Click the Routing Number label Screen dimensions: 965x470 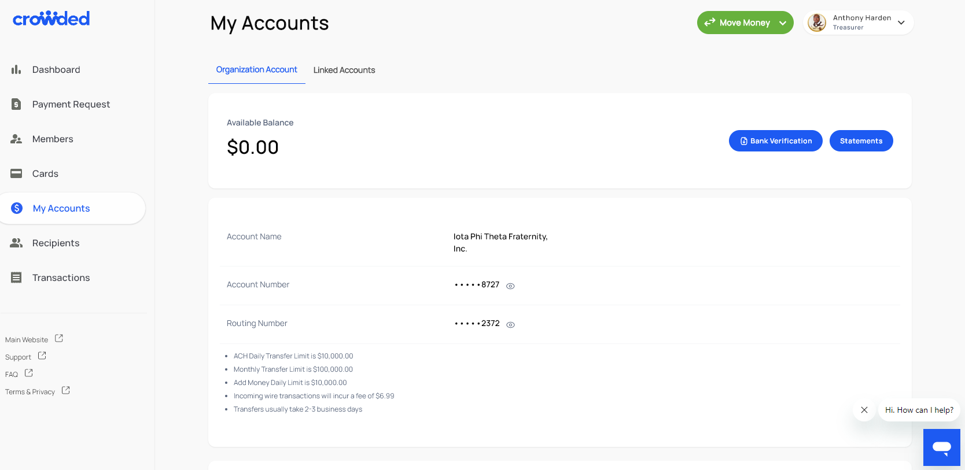click(257, 323)
